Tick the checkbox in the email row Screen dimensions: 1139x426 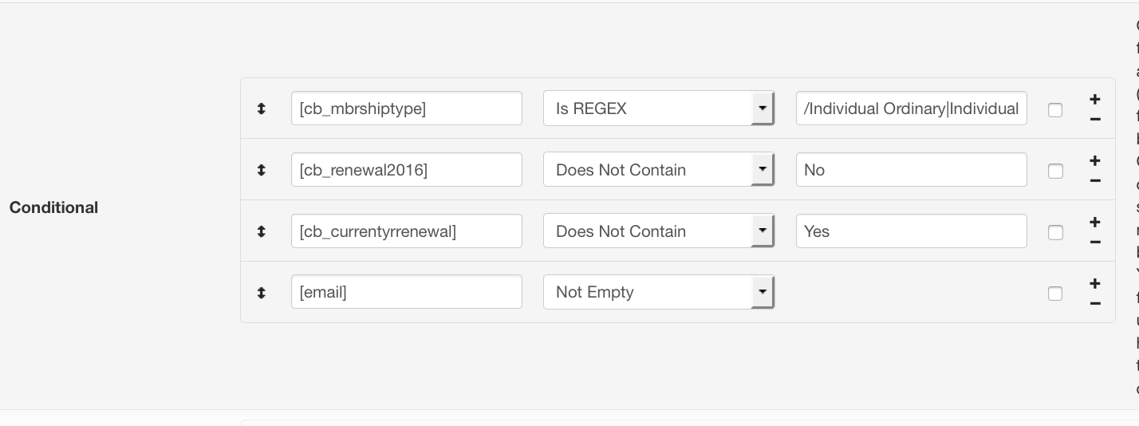1055,294
